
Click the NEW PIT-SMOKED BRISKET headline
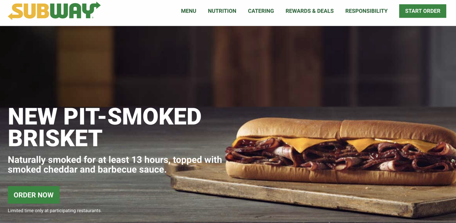(104, 127)
